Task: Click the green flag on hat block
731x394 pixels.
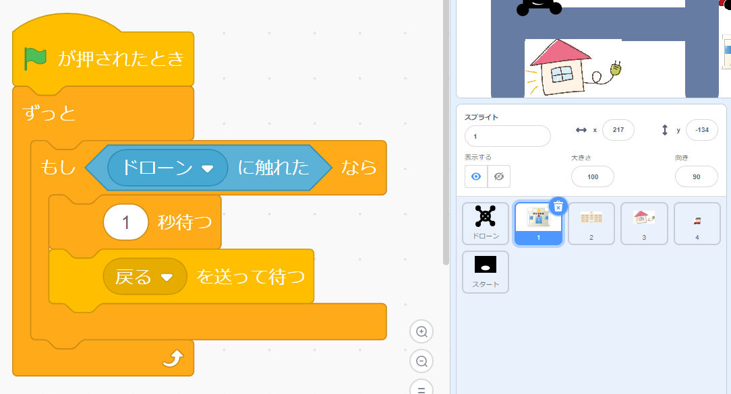Action: coord(35,59)
